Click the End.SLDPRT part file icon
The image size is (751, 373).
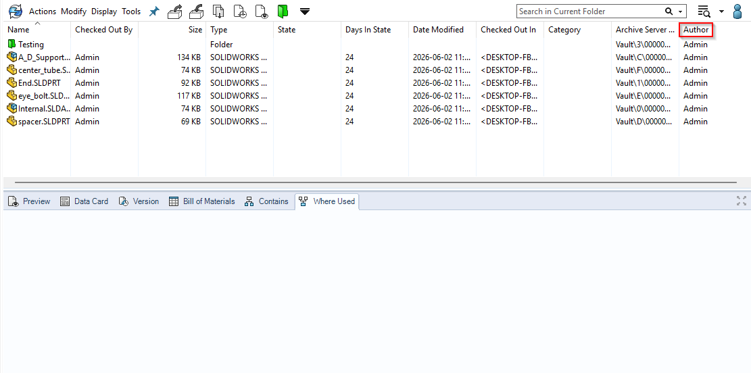[12, 83]
